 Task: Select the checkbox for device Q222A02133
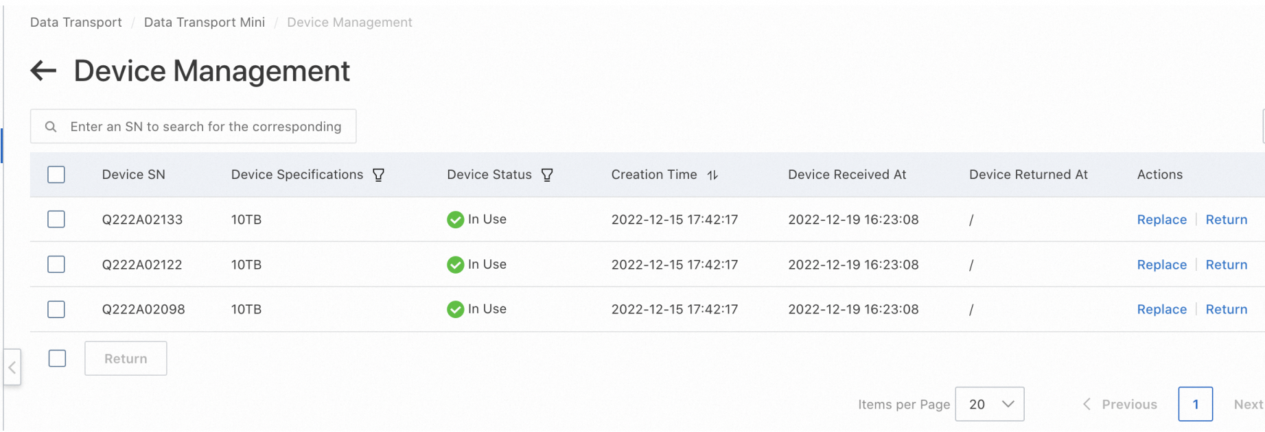point(56,219)
